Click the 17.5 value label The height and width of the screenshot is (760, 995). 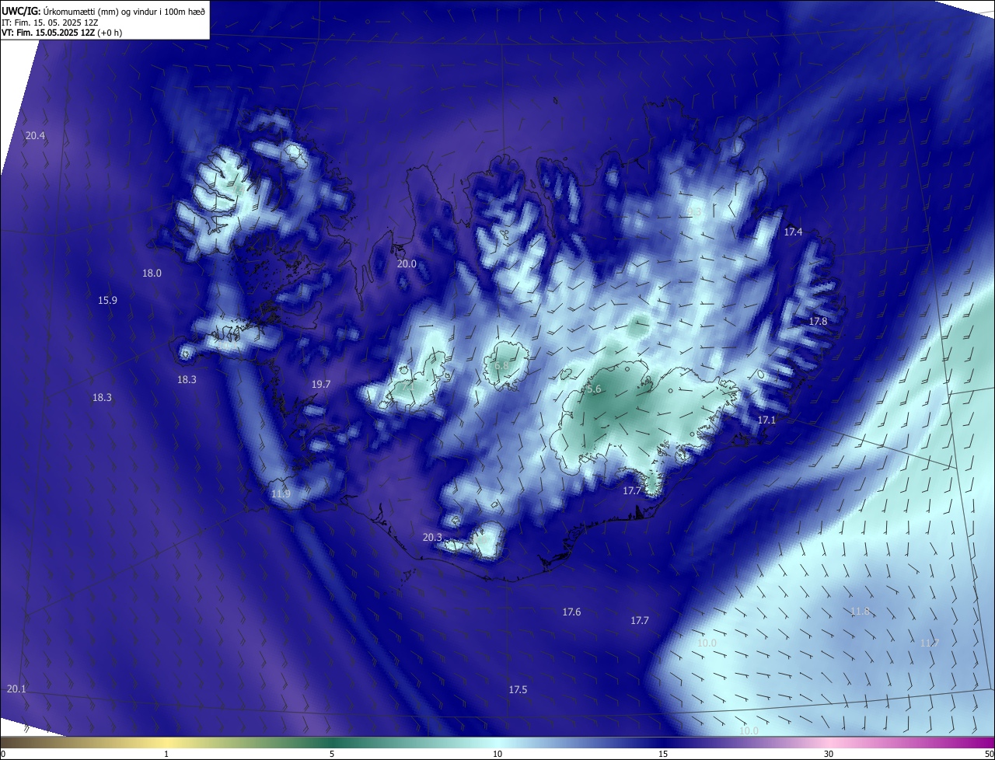point(518,690)
